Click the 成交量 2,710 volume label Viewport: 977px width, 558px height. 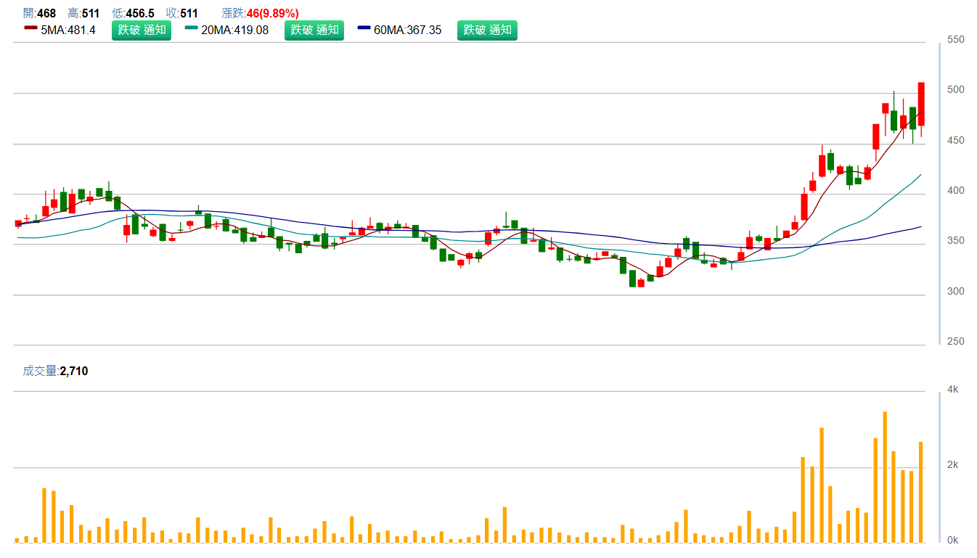pos(56,371)
